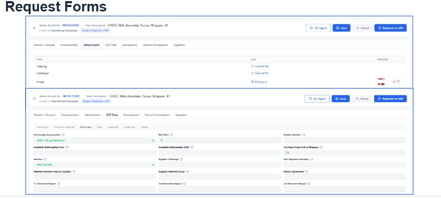Click the Net Price input field
Screen dimensions: 441x198
tap(220, 140)
